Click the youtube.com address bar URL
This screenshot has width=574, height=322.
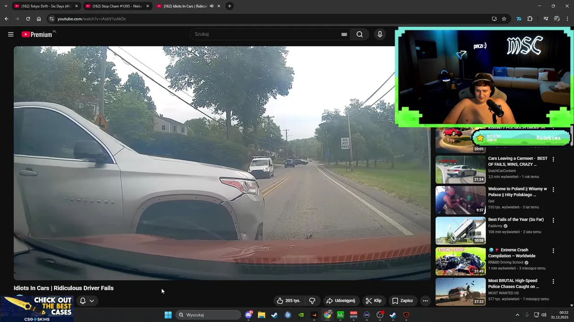[92, 19]
